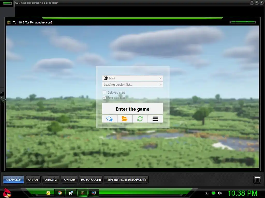
Task: Select the ЛУГАНСК 24 channel tab
Action: coord(13,180)
